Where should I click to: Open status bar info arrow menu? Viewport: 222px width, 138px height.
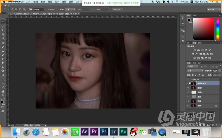point(45,125)
